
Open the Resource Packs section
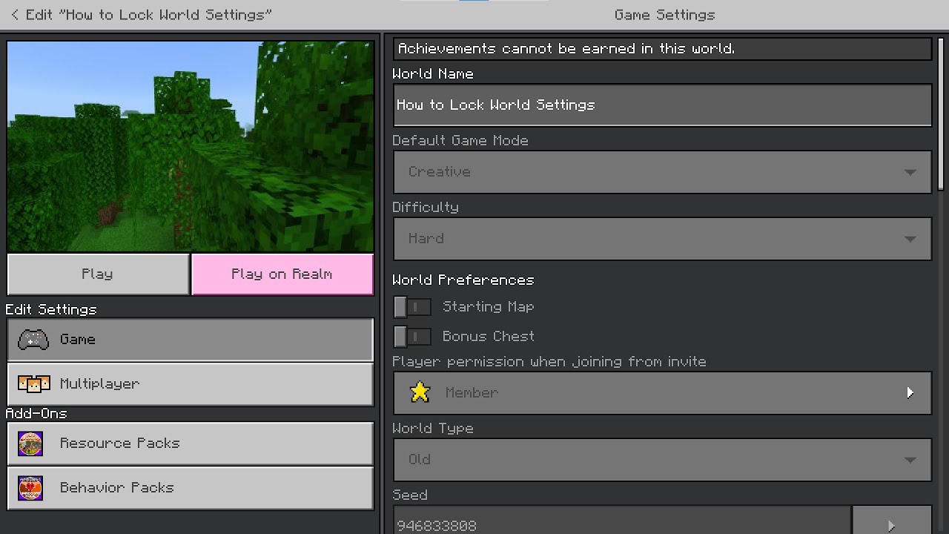tap(191, 444)
